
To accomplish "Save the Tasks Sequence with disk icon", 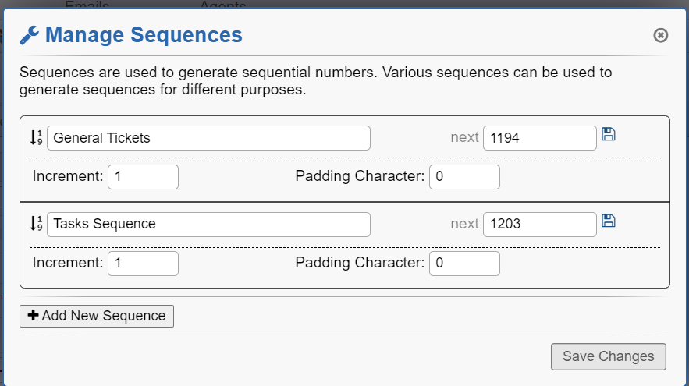I will point(609,221).
